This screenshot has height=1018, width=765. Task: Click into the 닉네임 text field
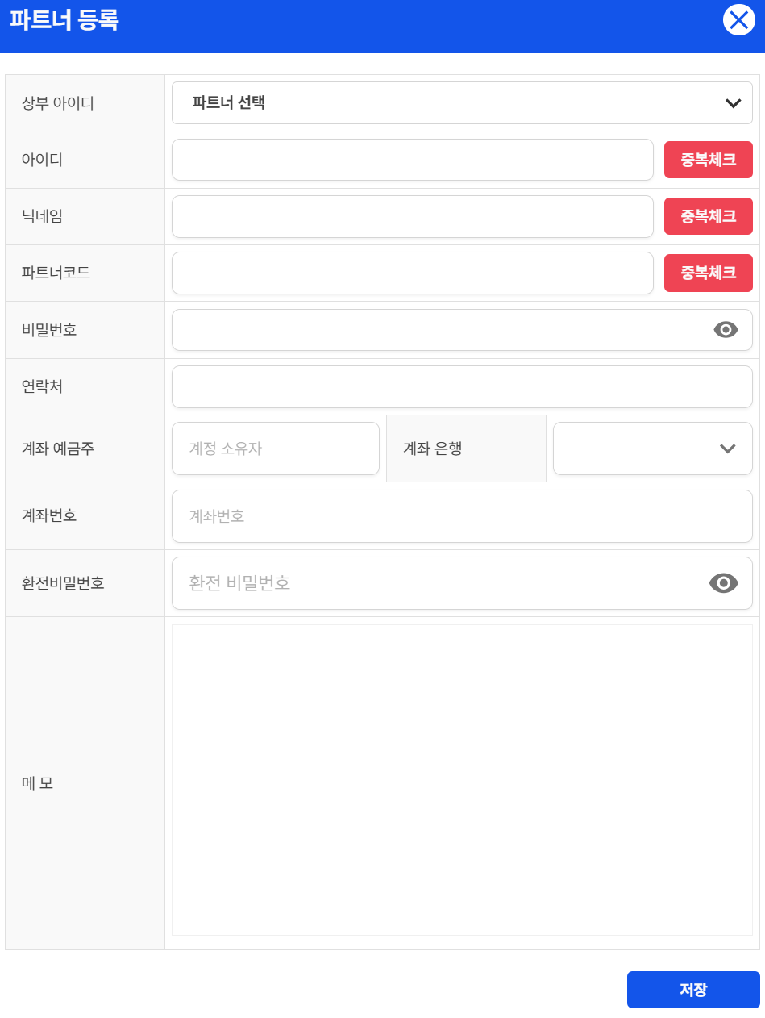(x=412, y=216)
